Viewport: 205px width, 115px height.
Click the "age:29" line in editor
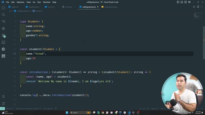[31, 58]
